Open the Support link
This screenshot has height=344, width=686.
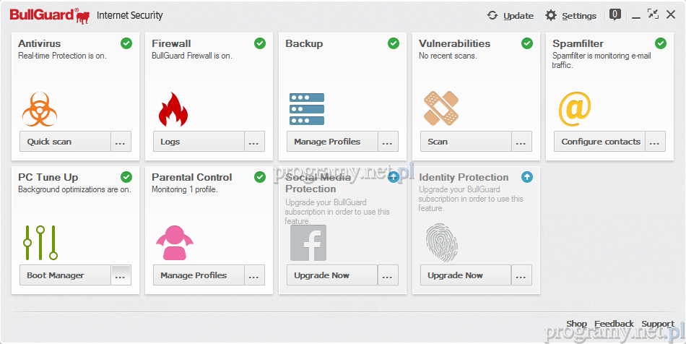pyautogui.click(x=657, y=324)
